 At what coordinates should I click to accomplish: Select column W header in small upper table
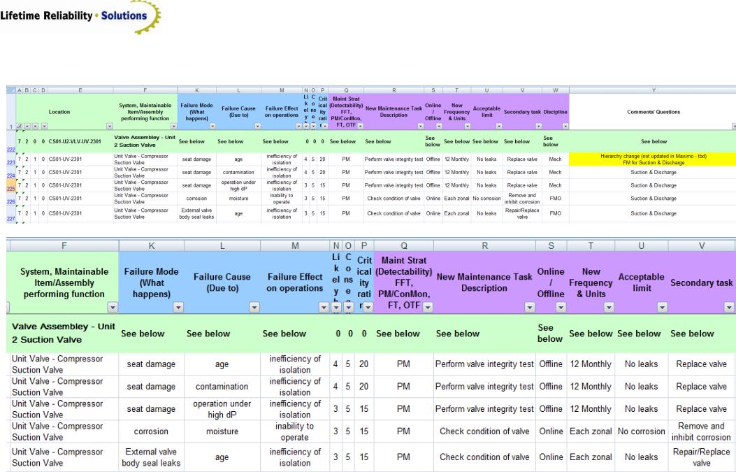tap(555, 90)
